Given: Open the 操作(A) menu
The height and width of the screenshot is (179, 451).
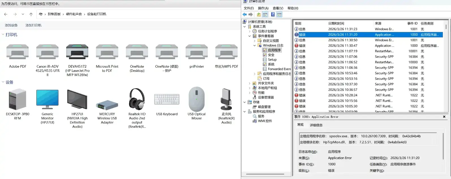Looking at the screenshot, I should click(263, 8).
